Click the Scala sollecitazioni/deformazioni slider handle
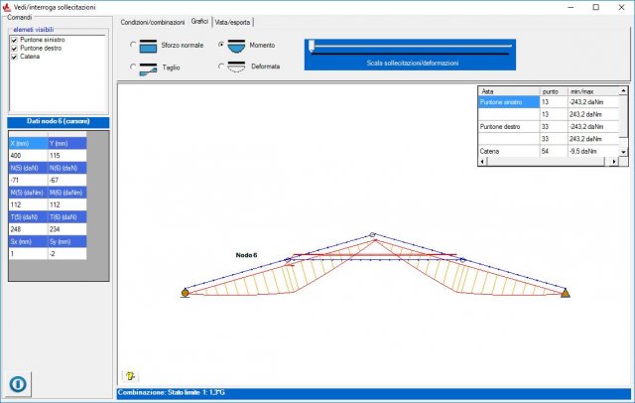Screen dimensions: 635x403 click(312, 46)
